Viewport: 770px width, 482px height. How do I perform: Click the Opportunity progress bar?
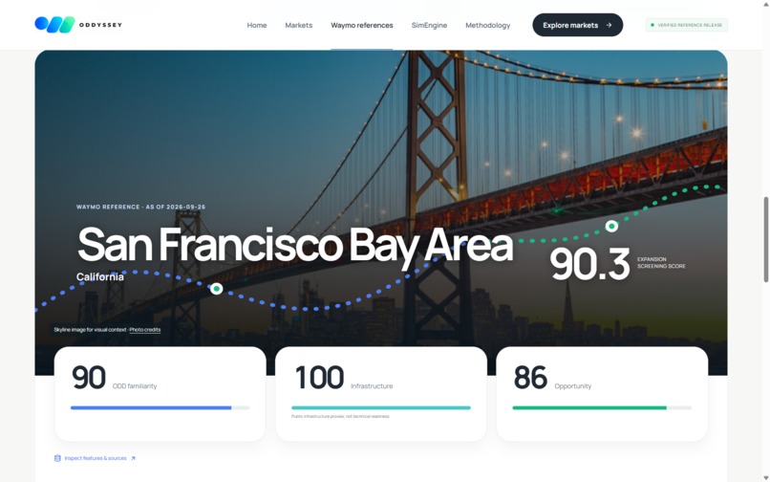click(602, 407)
